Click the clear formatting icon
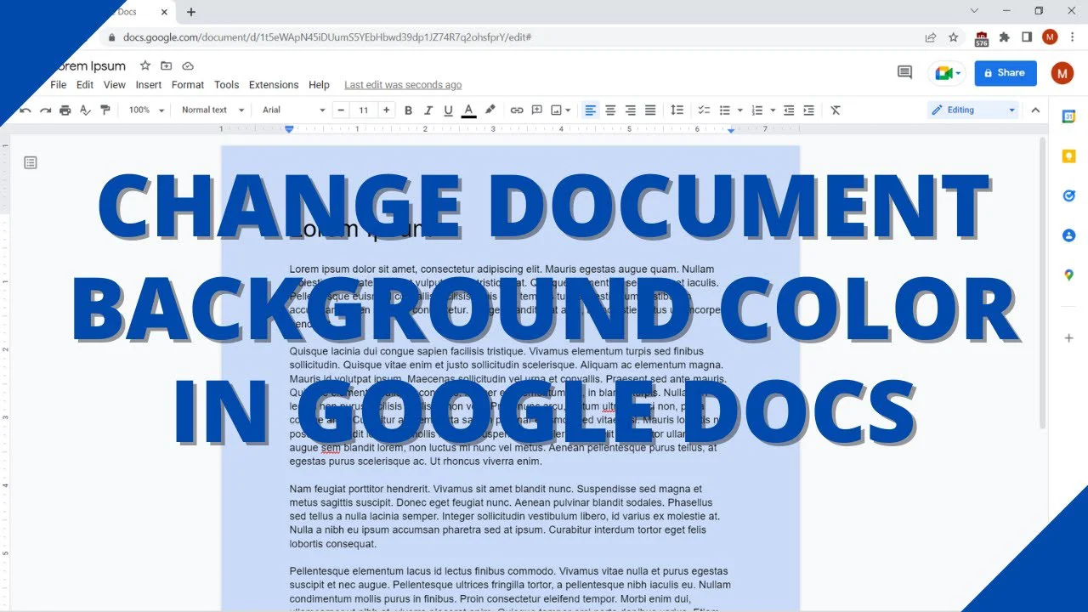The height and width of the screenshot is (612, 1088). 836,110
